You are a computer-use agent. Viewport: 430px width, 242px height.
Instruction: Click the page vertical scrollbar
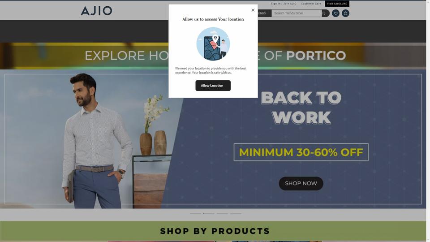pyautogui.click(x=428, y=121)
